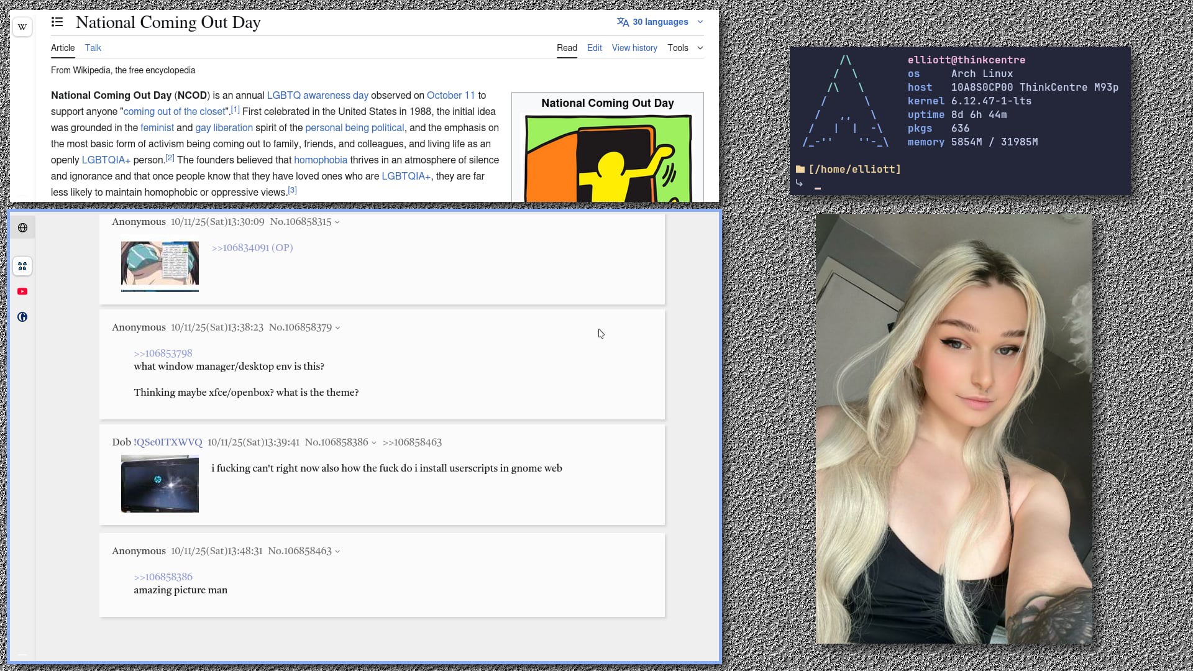Open post menu arrow for No.106858463
This screenshot has width=1193, height=671.
coord(337,552)
